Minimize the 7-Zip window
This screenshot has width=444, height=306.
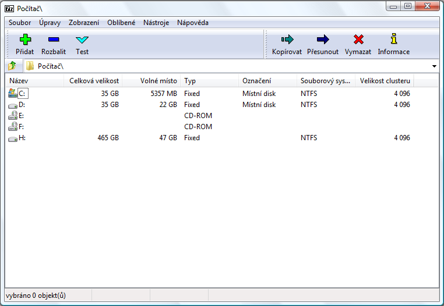click(x=393, y=6)
